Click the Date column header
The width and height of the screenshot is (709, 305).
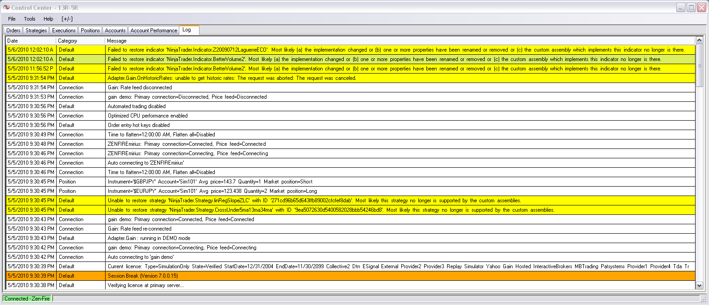tap(31, 41)
